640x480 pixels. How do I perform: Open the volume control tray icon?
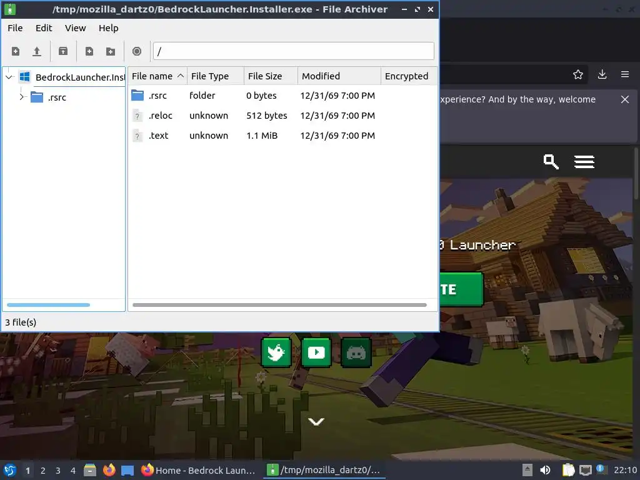click(x=545, y=470)
